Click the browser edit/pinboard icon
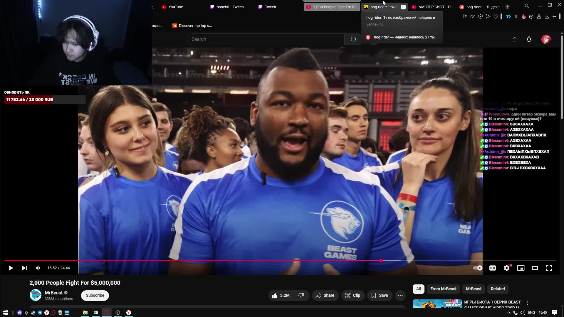This screenshot has height=317, width=564. [465, 17]
